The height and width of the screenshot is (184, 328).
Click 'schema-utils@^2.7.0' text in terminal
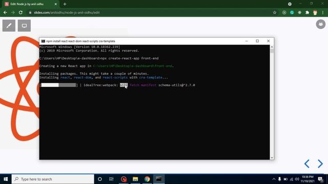coord(177,85)
